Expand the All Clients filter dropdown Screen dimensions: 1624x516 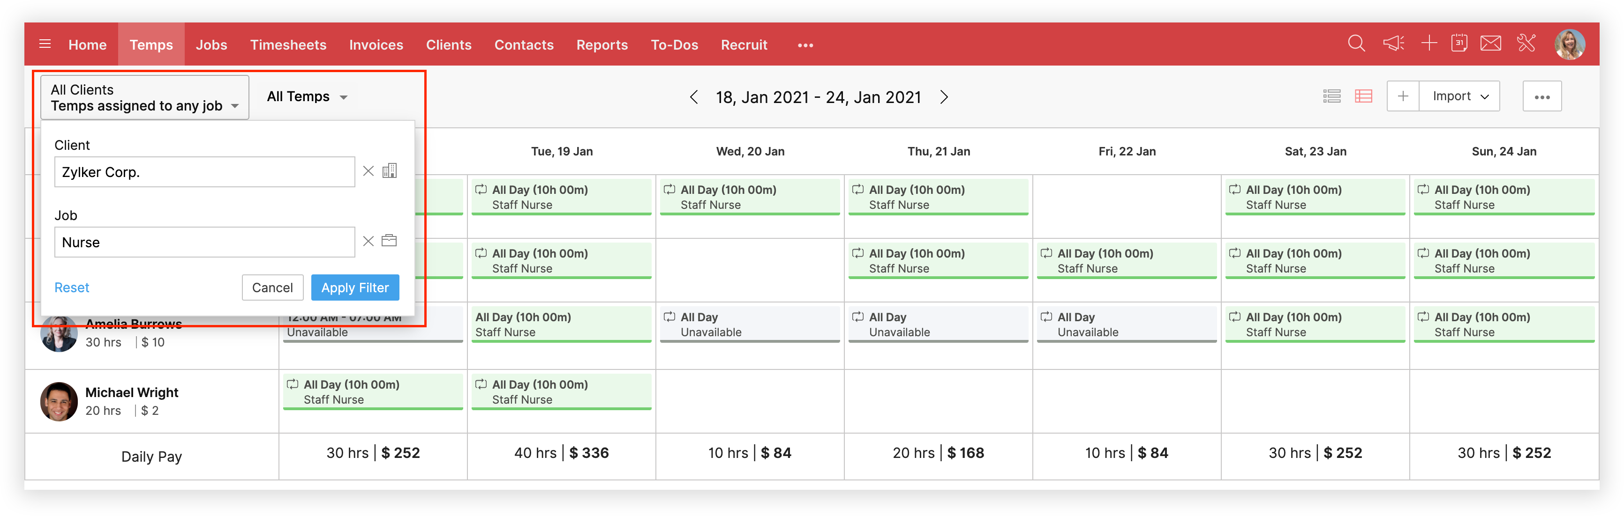[x=144, y=97]
